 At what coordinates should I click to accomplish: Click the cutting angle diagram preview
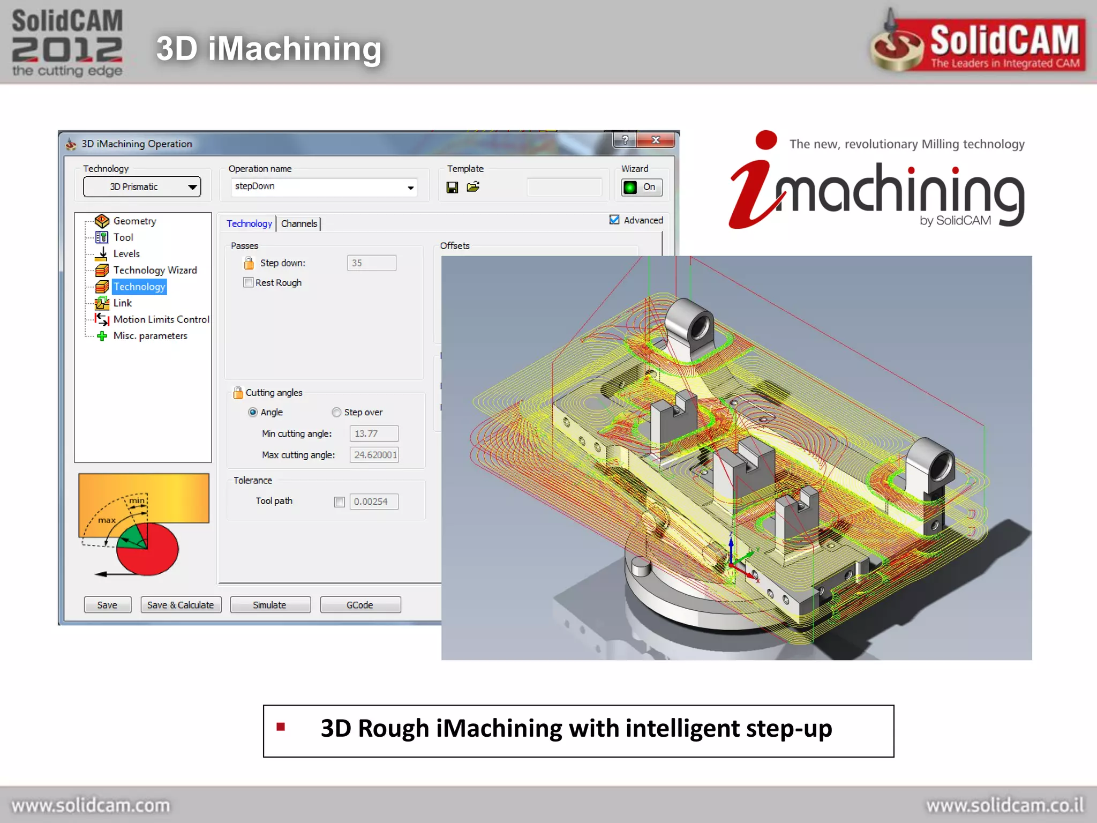tap(144, 525)
